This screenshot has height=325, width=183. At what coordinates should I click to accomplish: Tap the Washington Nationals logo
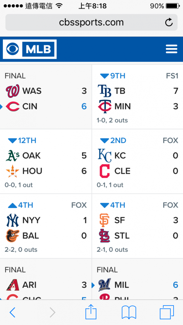[x=13, y=91]
